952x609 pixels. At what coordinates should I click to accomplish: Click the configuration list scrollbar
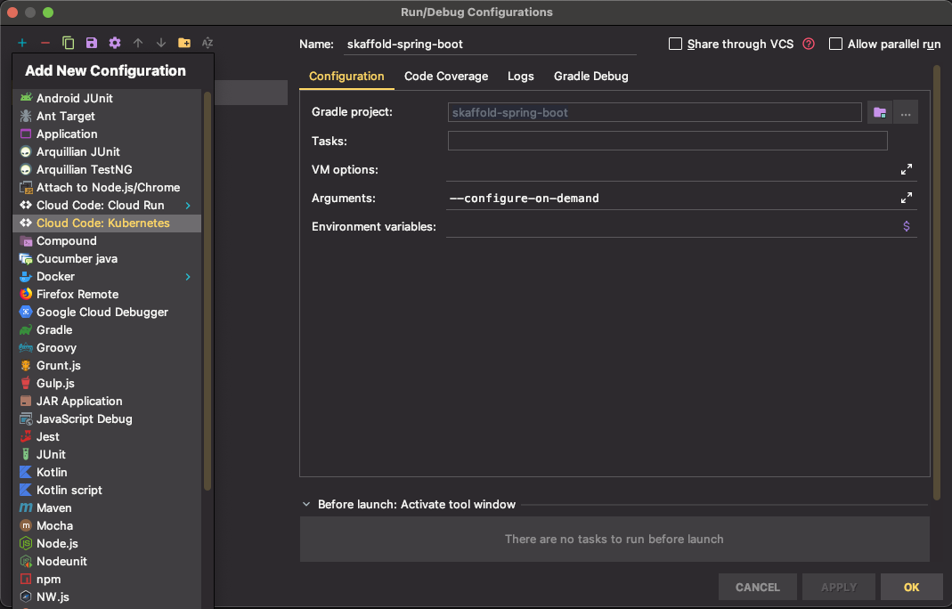coord(207,291)
